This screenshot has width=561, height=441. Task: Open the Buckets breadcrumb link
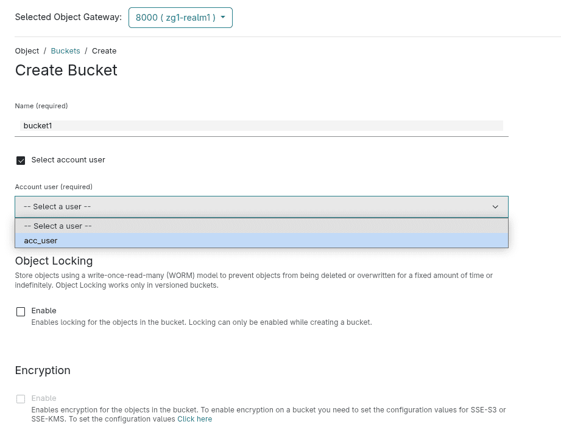[x=65, y=50]
